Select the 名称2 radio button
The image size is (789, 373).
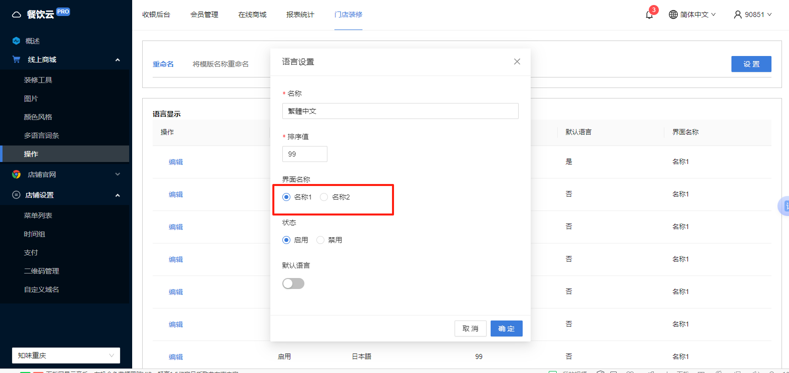324,197
